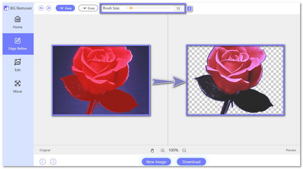Select the Edge Refine tab
303x169 pixels.
(17, 44)
